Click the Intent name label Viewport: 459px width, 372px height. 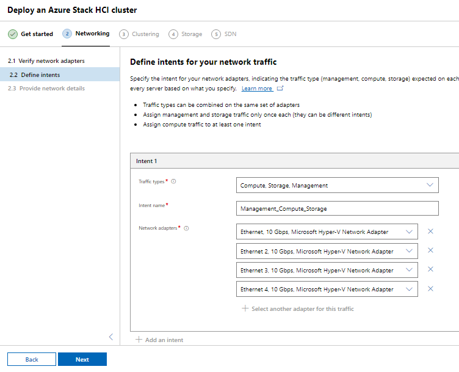151,205
